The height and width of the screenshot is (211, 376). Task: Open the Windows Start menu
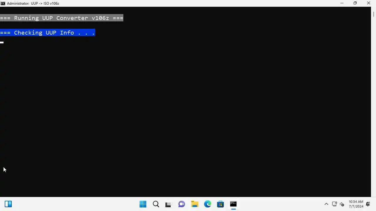pyautogui.click(x=143, y=204)
